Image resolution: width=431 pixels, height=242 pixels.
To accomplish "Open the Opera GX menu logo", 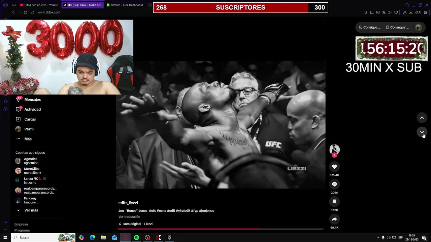I will (5, 5).
